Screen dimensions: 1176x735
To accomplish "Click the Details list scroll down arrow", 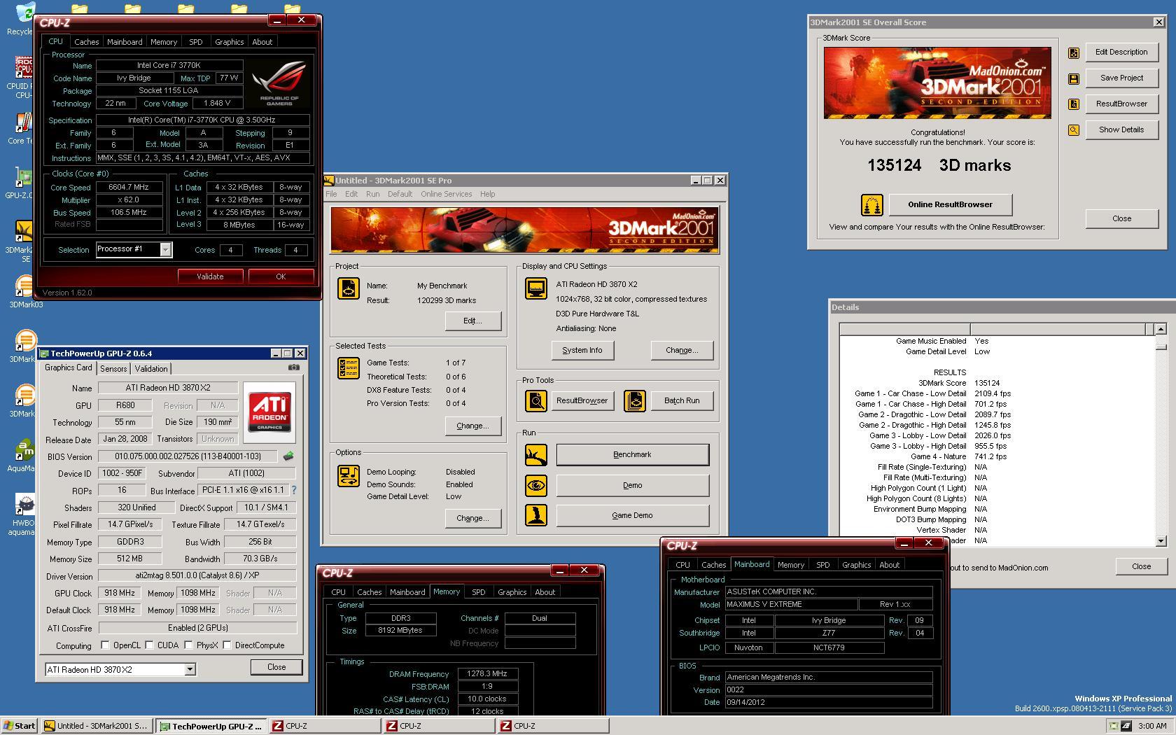I will [x=1161, y=540].
